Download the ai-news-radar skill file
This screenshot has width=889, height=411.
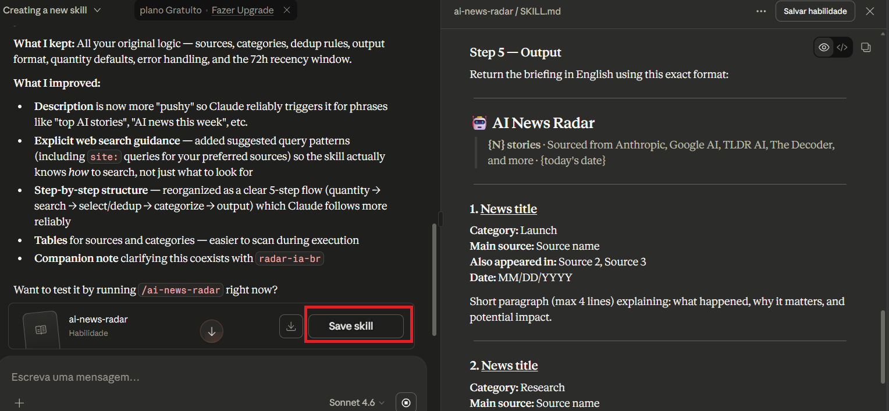tap(291, 326)
